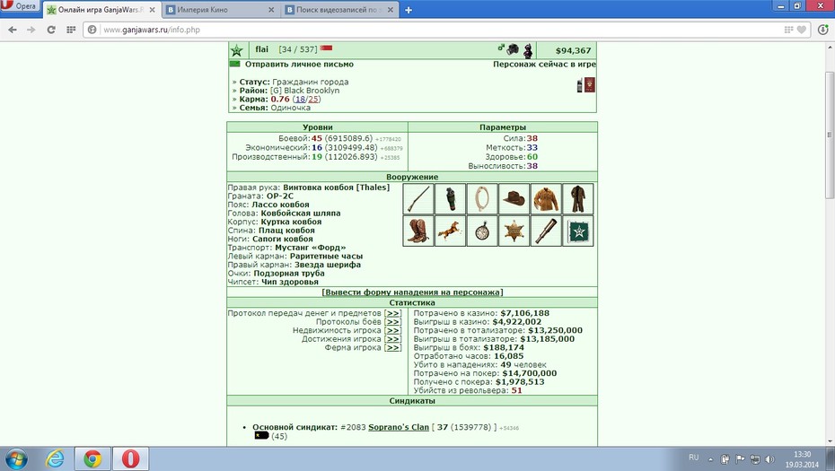Click the passport icon in profile

point(590,84)
